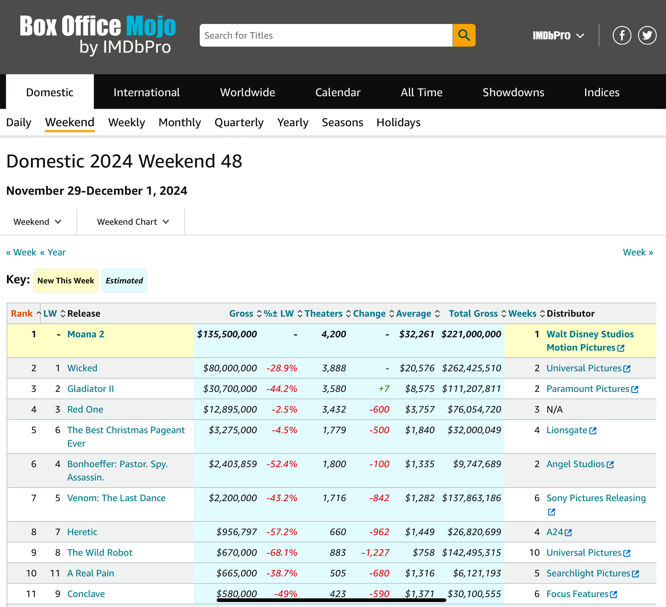The image size is (666, 607).
Task: Open external link icon beside Focus Features
Action: click(x=614, y=595)
